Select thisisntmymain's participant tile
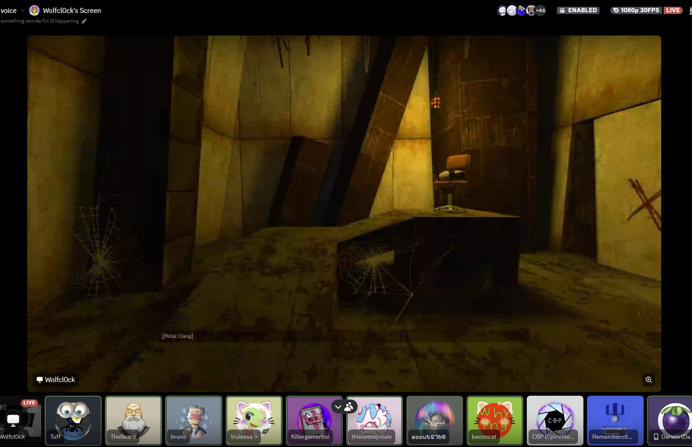 click(x=374, y=420)
